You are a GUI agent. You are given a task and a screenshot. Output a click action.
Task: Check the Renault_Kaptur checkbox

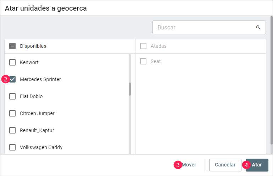[x=12, y=130]
